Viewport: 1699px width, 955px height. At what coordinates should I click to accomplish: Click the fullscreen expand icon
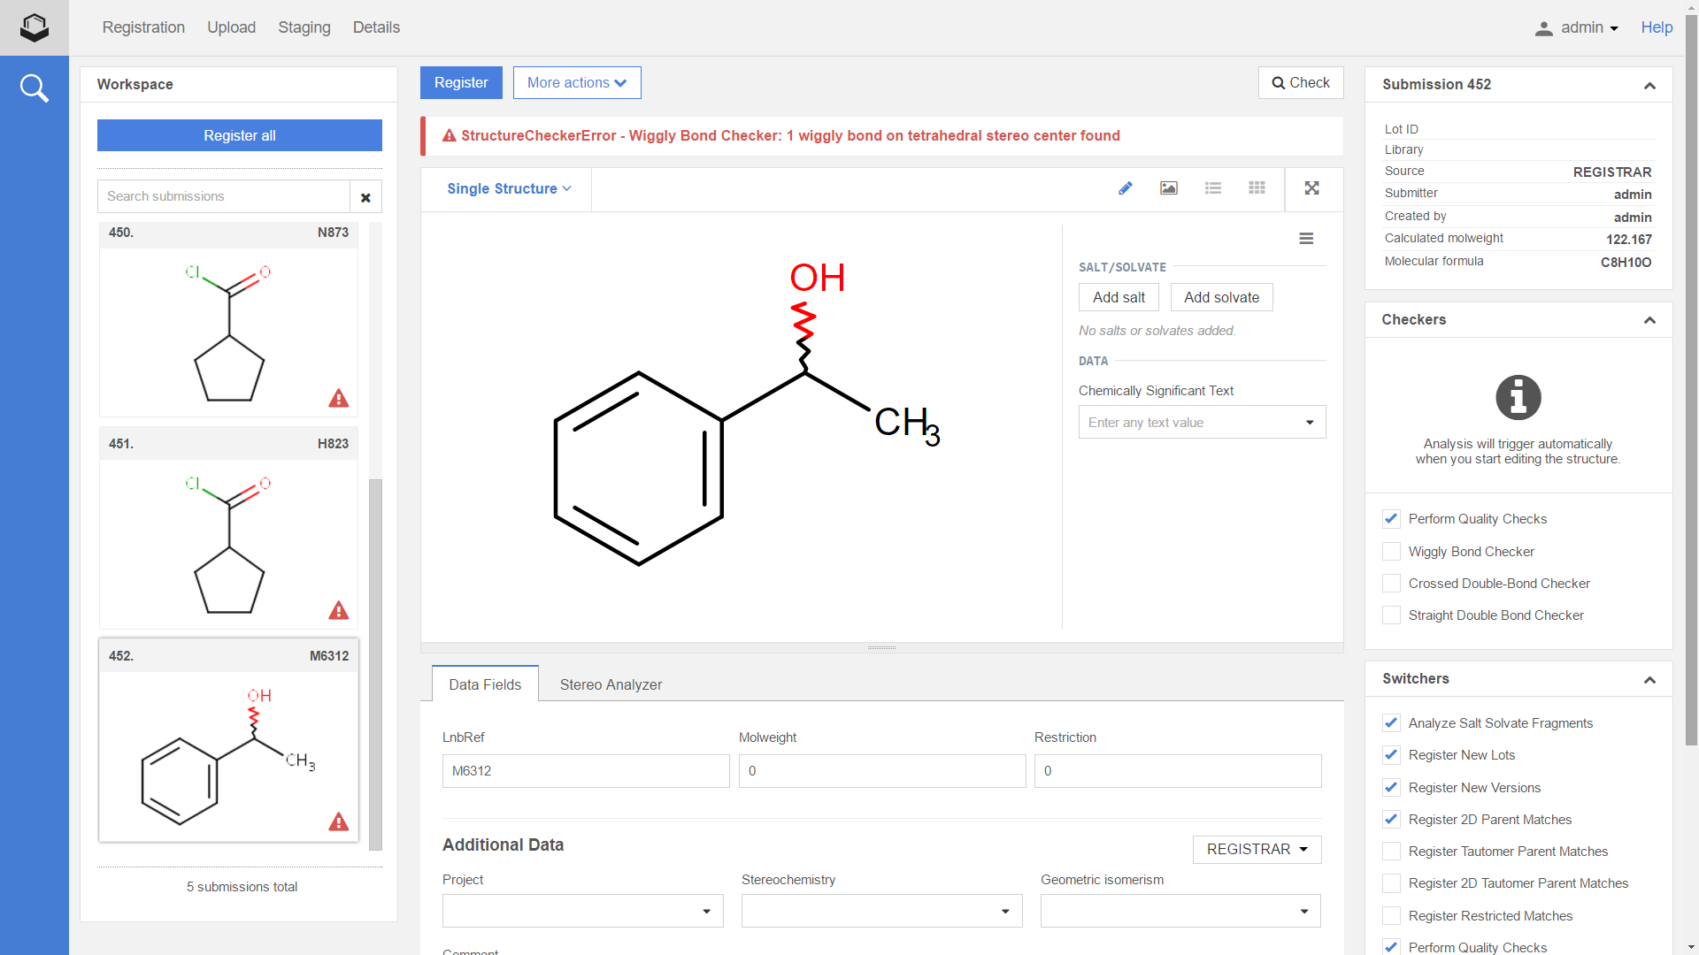(x=1312, y=188)
